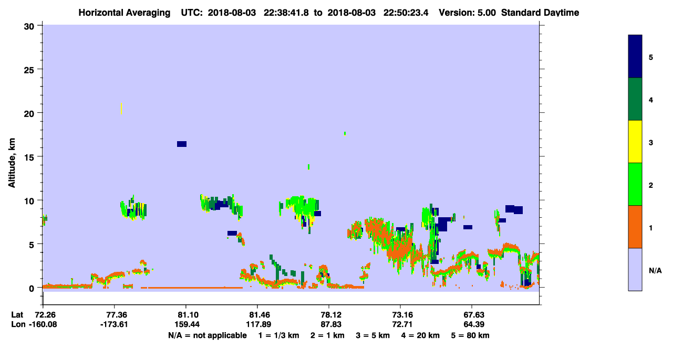This screenshot has height=350, width=683.
Task: Click the legend note '1 = 1/3 km'
Action: pyautogui.click(x=278, y=335)
